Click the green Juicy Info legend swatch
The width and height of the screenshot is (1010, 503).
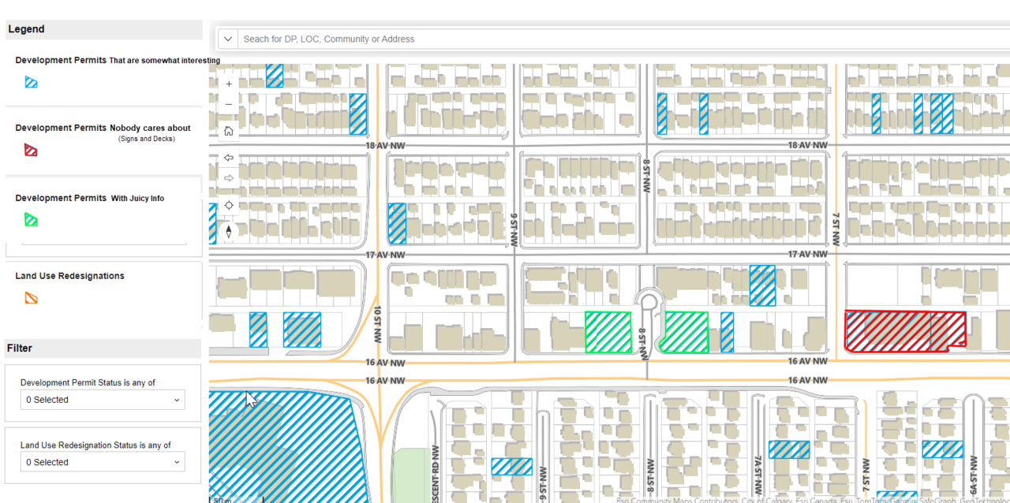click(31, 220)
